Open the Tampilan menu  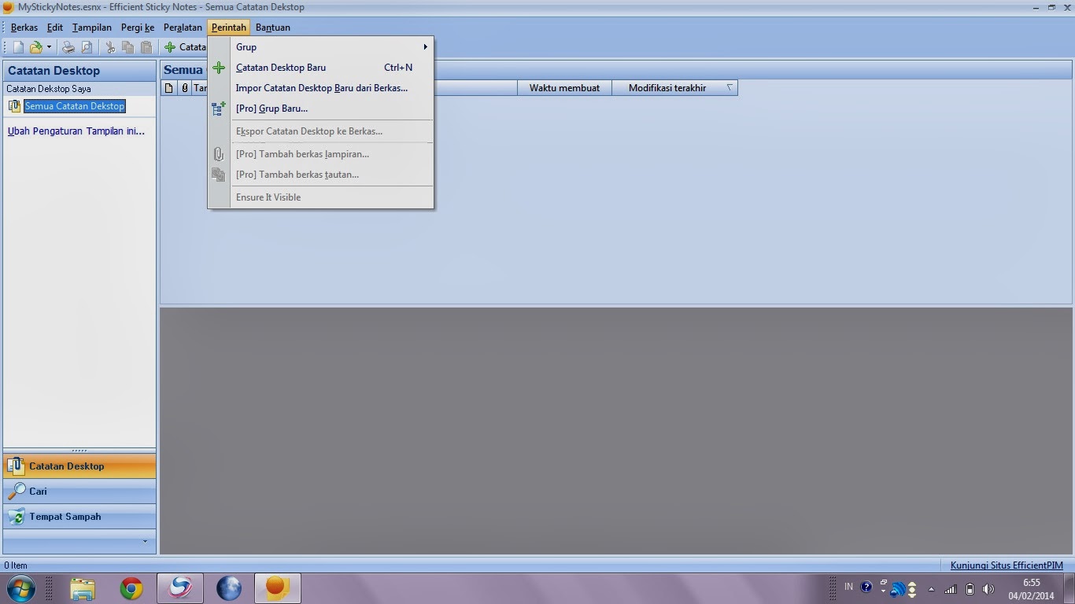(92, 28)
